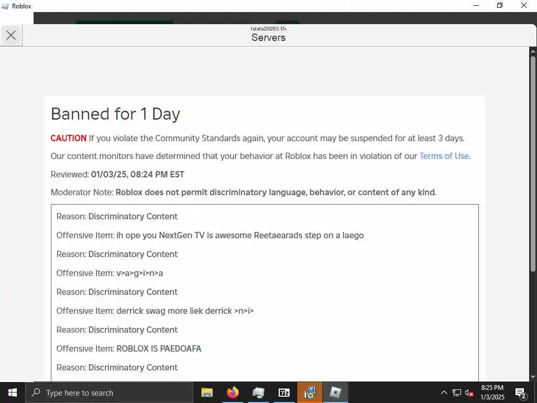This screenshot has width=537, height=403.
Task: Click the page vertical scrollbar thumb
Action: click(533, 164)
